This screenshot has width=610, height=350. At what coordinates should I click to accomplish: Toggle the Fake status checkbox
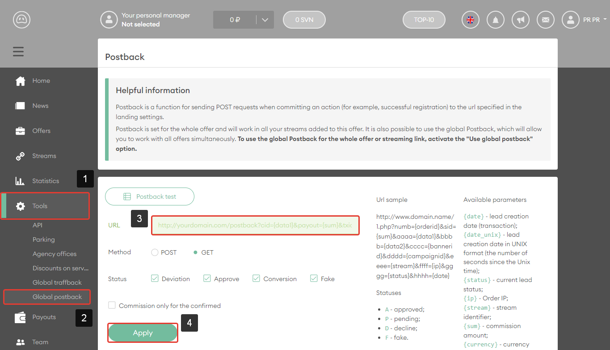(x=314, y=278)
